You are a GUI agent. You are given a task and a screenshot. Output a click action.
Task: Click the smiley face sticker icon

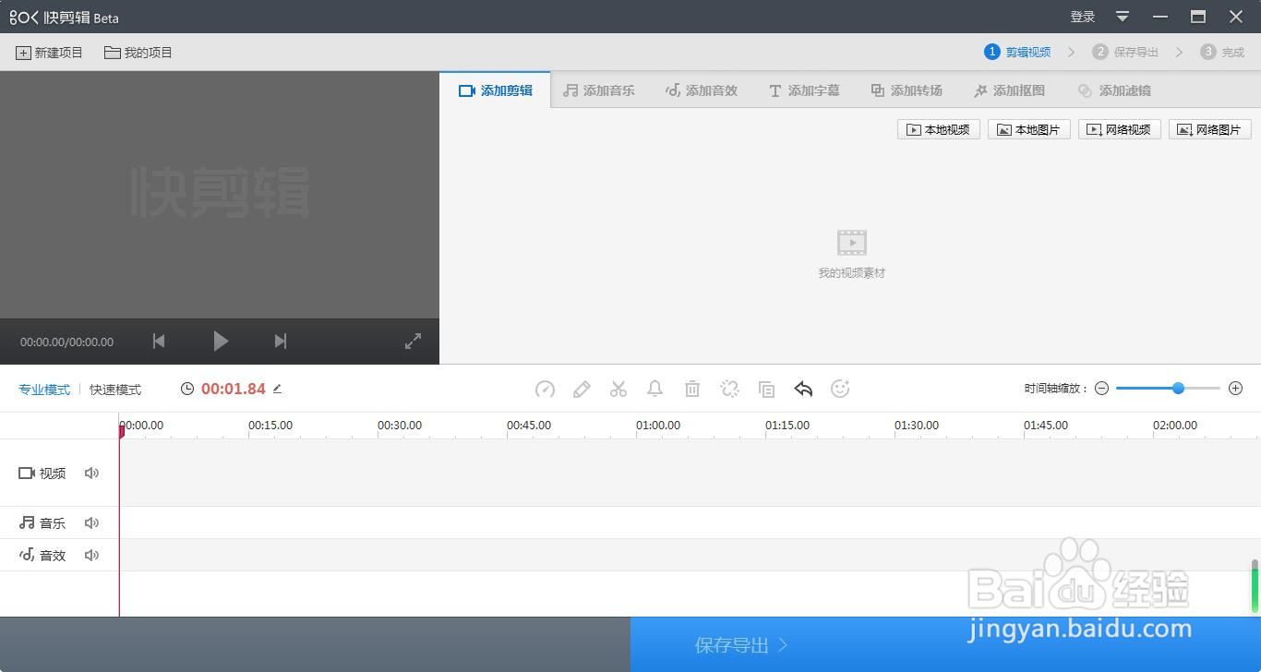(x=840, y=389)
